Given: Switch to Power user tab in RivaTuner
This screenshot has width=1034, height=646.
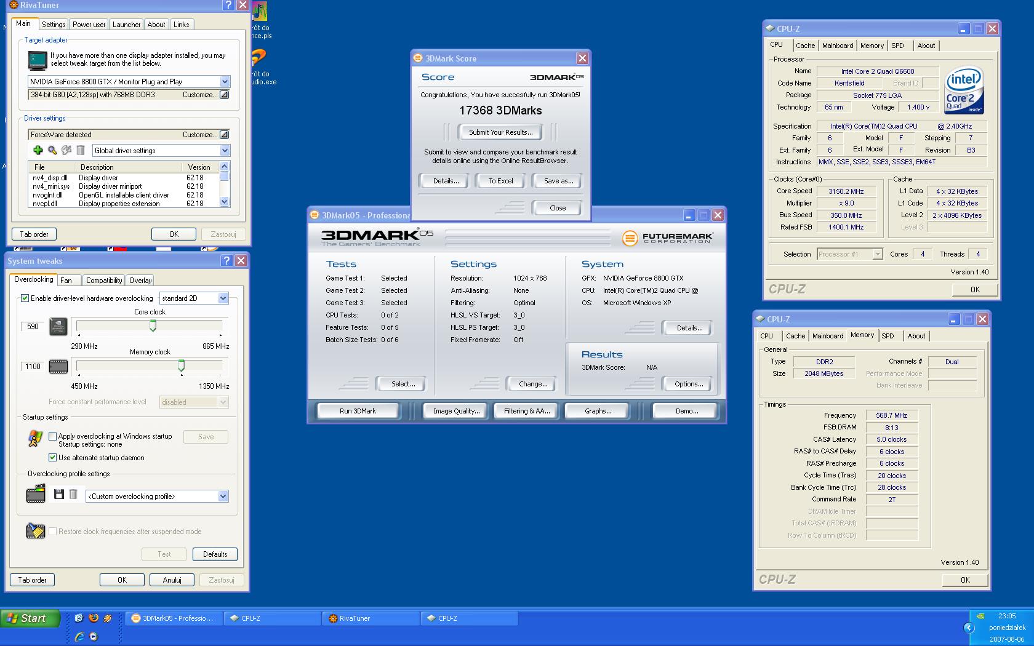Looking at the screenshot, I should pyautogui.click(x=89, y=25).
